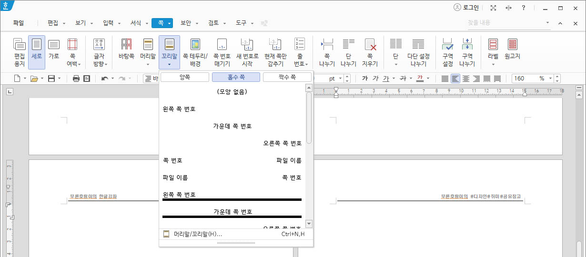Select 세로 portrait orientation
Screen dimensions: 586x257
(x=37, y=52)
